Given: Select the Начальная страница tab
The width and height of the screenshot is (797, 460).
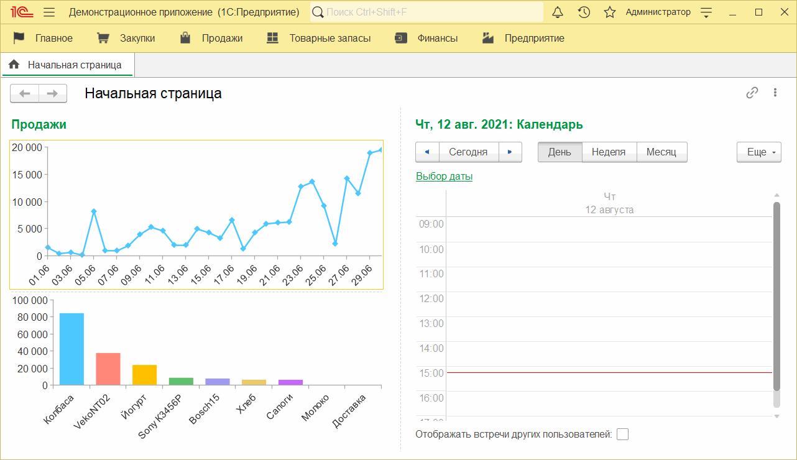Looking at the screenshot, I should (68, 65).
